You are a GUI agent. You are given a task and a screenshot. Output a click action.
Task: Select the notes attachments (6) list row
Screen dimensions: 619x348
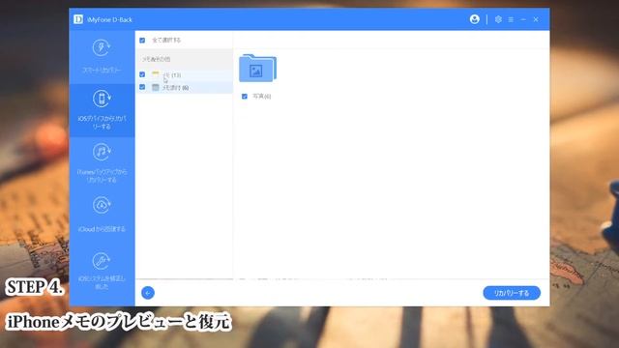pyautogui.click(x=184, y=87)
